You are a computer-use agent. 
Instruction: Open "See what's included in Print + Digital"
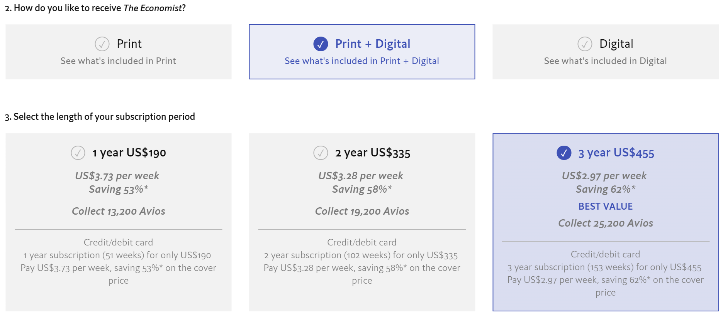[361, 61]
